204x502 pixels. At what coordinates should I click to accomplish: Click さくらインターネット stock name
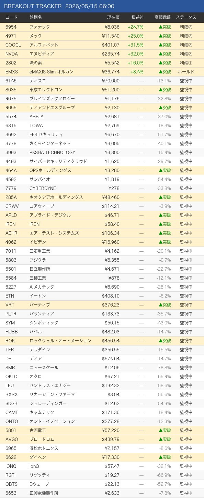pyautogui.click(x=50, y=143)
